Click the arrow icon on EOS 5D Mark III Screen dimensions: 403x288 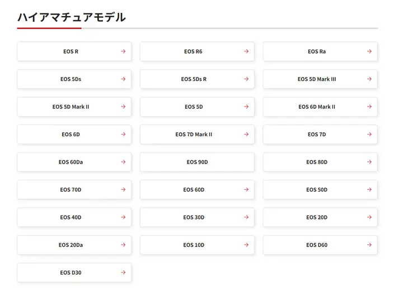point(369,79)
